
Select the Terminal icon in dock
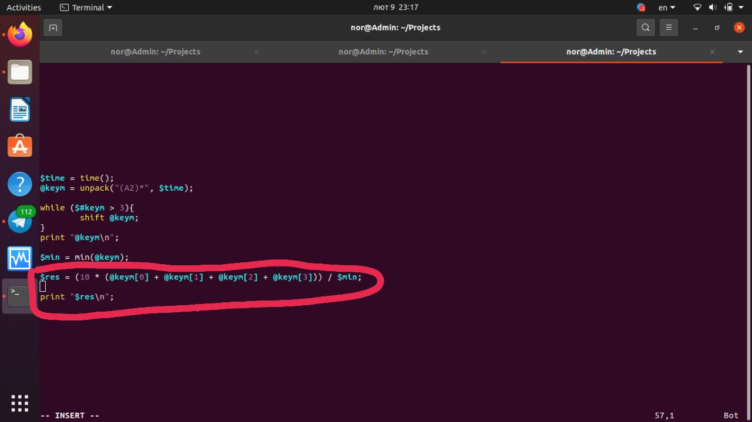(x=19, y=296)
